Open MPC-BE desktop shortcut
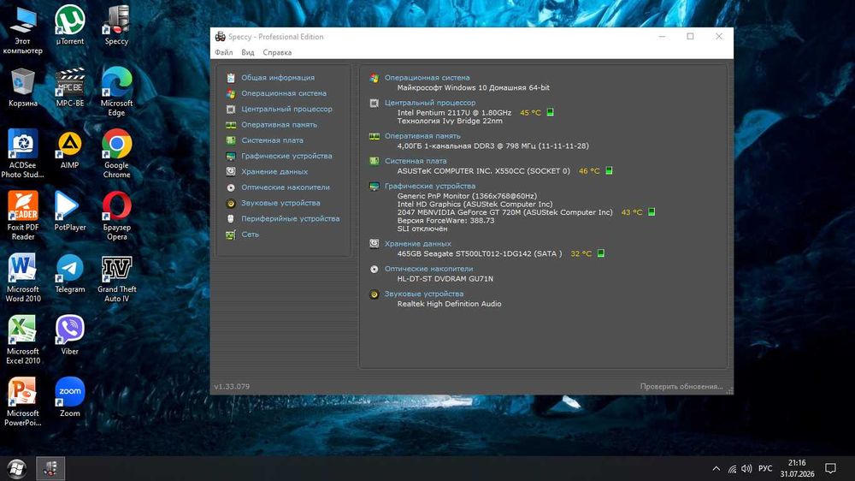855x481 pixels. [x=70, y=87]
